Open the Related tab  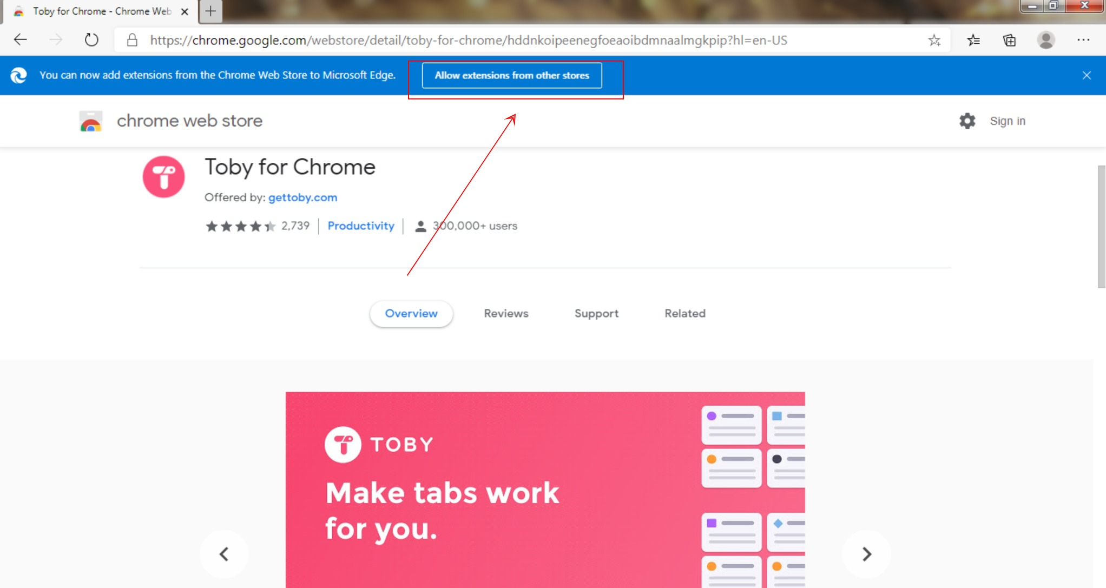pos(684,314)
